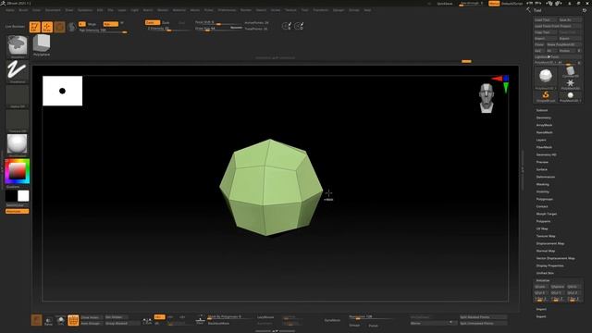This screenshot has height=333, width=592.
Task: Expand the Display Properties subpalette
Action: (x=549, y=265)
